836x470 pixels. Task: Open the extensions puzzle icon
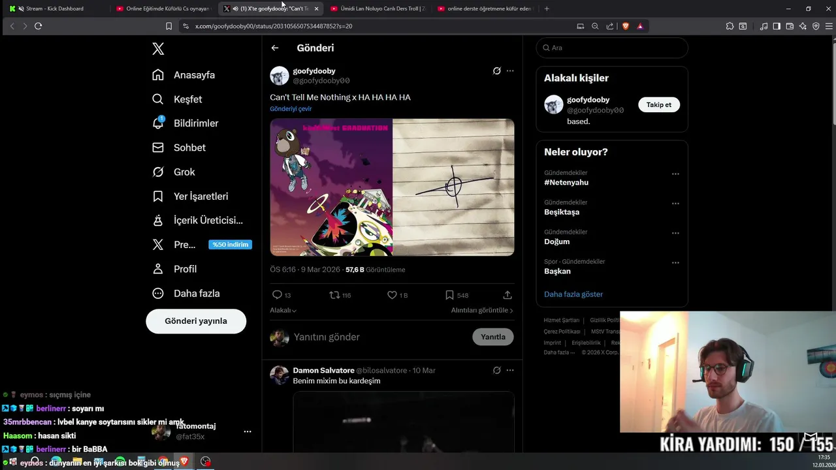(x=730, y=26)
